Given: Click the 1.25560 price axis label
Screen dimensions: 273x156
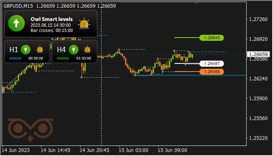Looking at the screenshot, I should click(258, 118).
